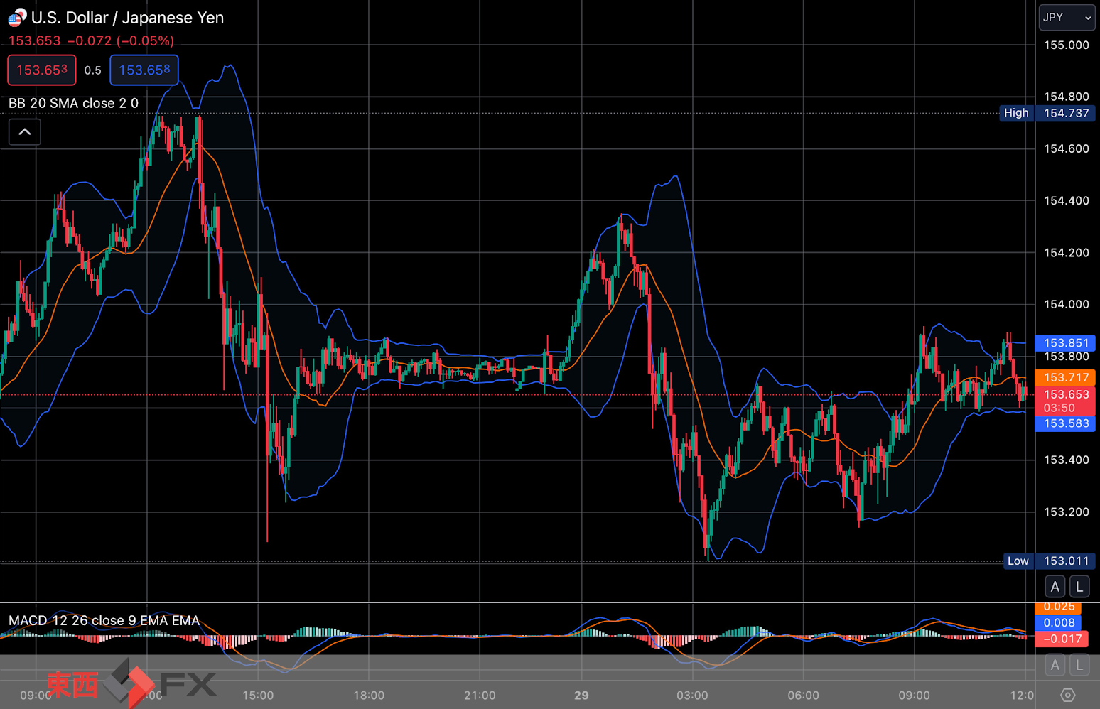Viewport: 1100px width, 709px height.
Task: Select the MACD 12 26 close indicator label
Action: (104, 620)
